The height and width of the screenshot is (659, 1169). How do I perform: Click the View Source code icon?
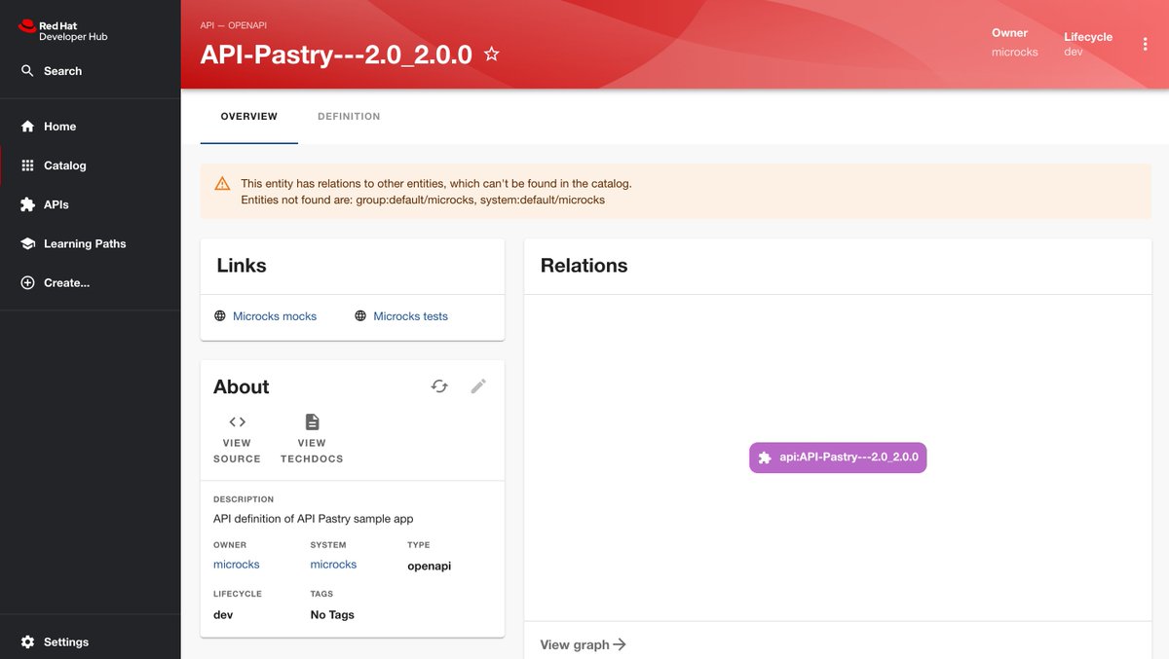click(238, 421)
